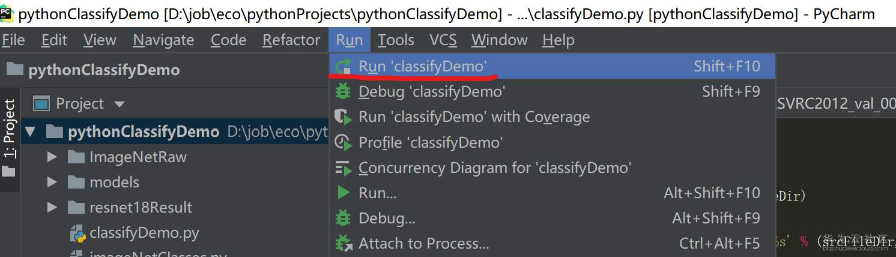
Task: Click the Attach to Process icon
Action: tap(344, 243)
